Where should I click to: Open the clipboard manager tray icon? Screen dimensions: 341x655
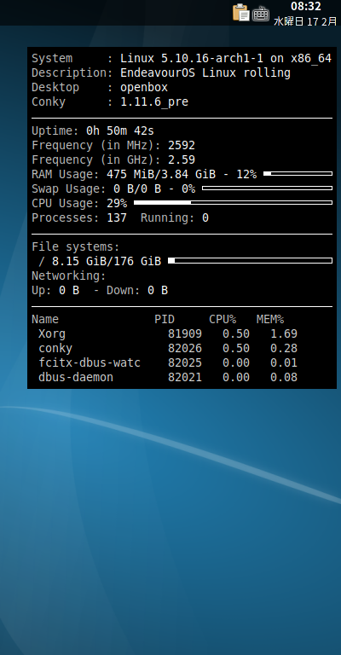pos(240,13)
